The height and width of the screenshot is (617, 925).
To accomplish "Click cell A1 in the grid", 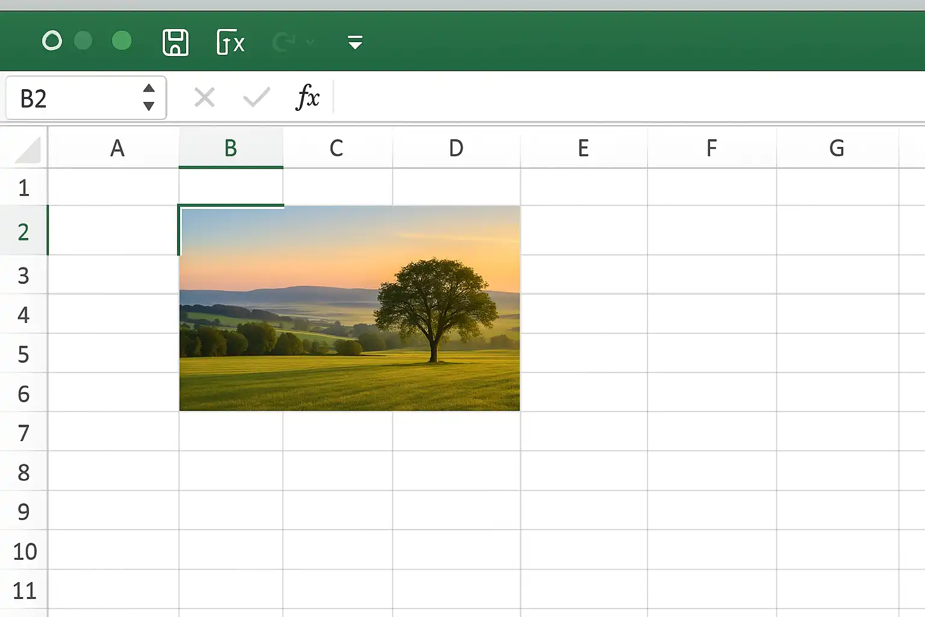I will coord(114,187).
